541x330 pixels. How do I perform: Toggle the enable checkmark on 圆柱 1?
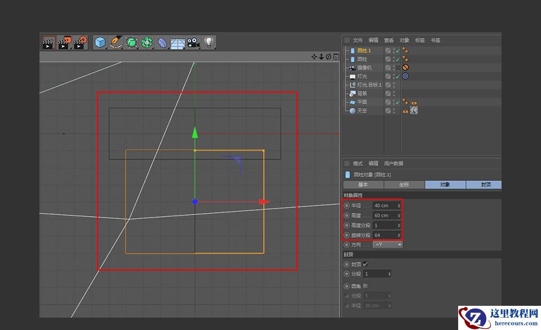coord(398,50)
